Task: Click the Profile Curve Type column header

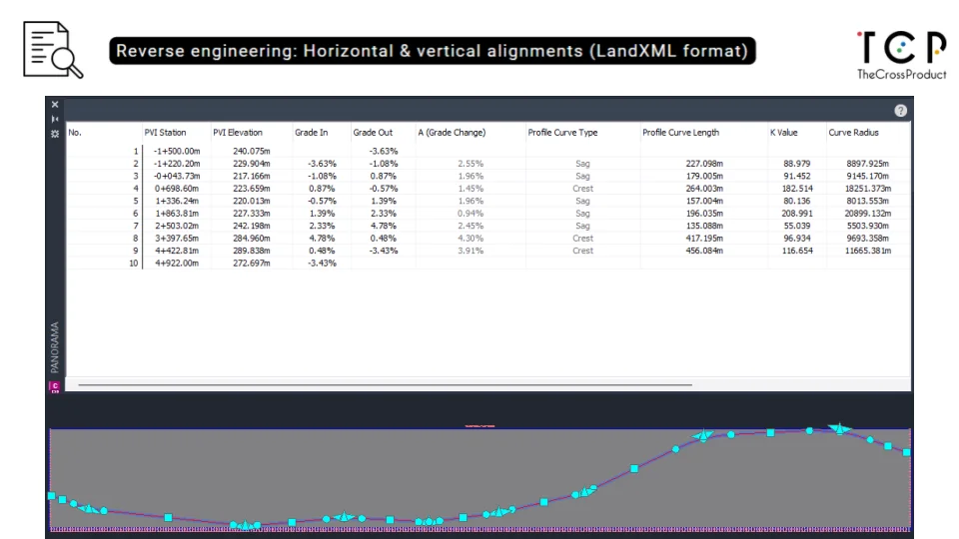Action: coord(562,133)
